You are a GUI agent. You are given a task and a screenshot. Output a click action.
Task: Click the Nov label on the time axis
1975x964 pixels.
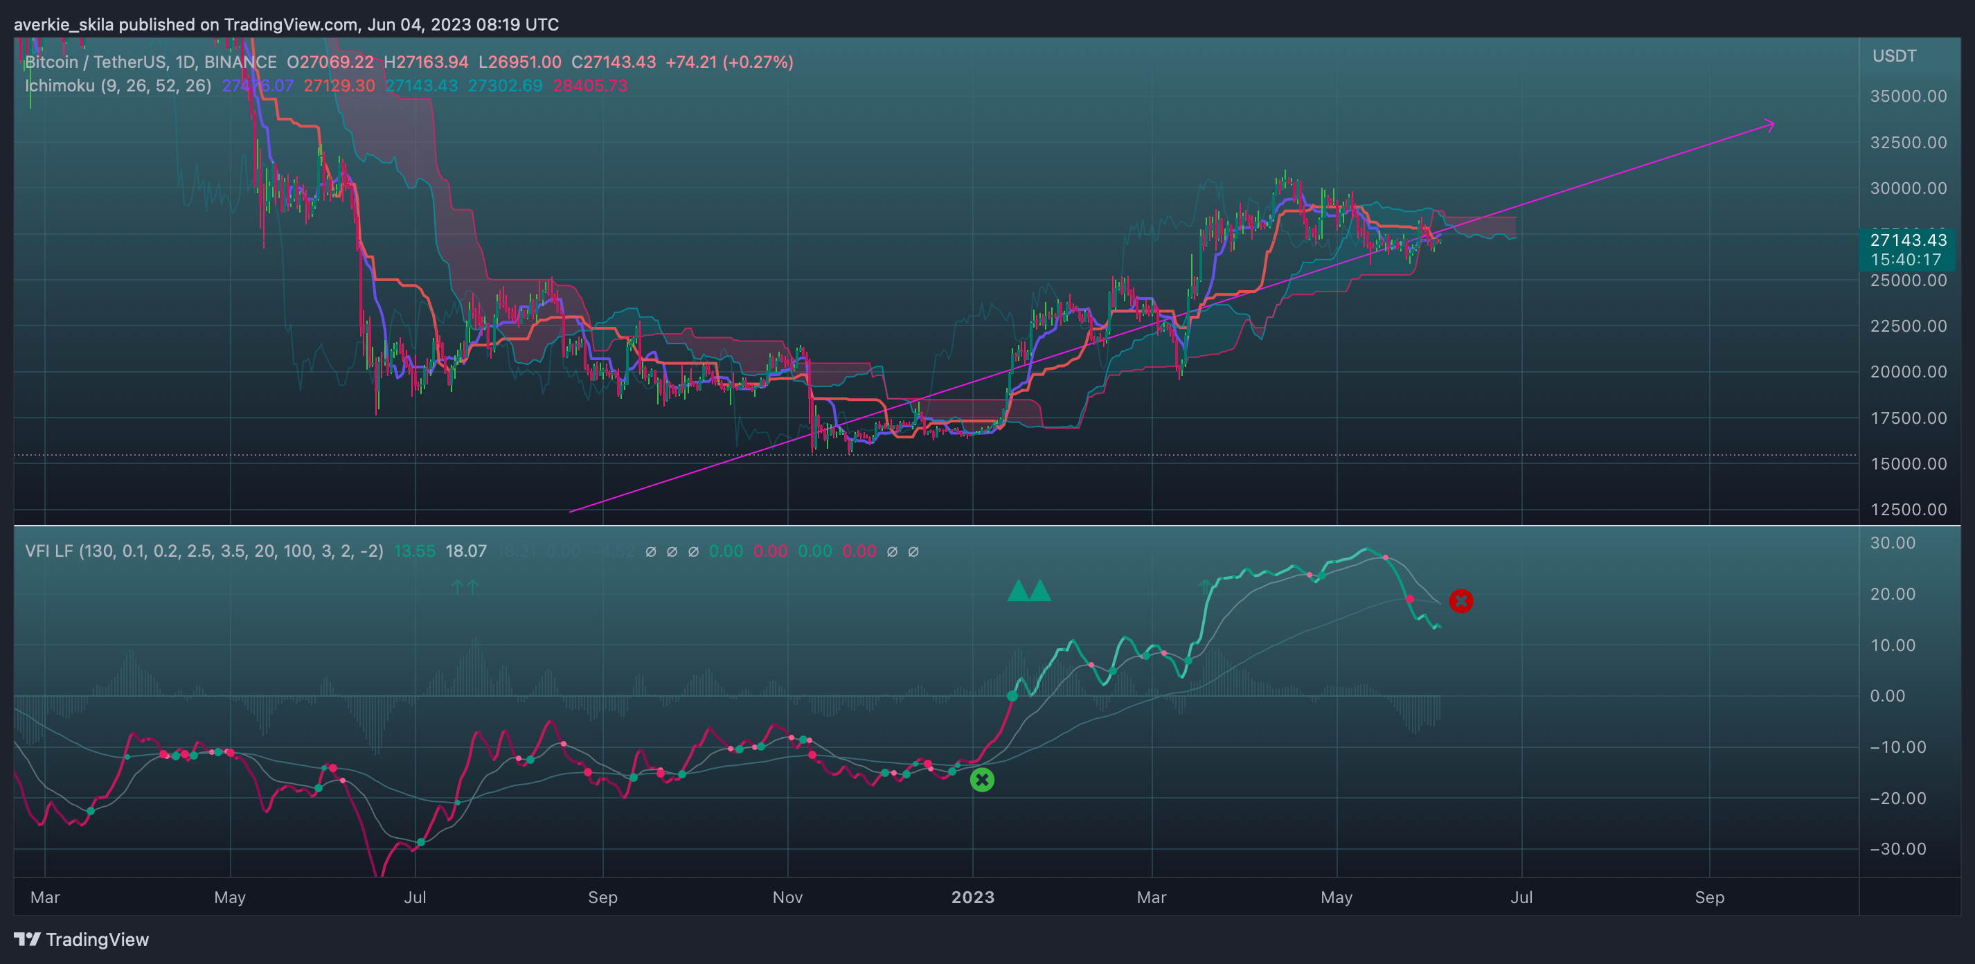(x=787, y=898)
